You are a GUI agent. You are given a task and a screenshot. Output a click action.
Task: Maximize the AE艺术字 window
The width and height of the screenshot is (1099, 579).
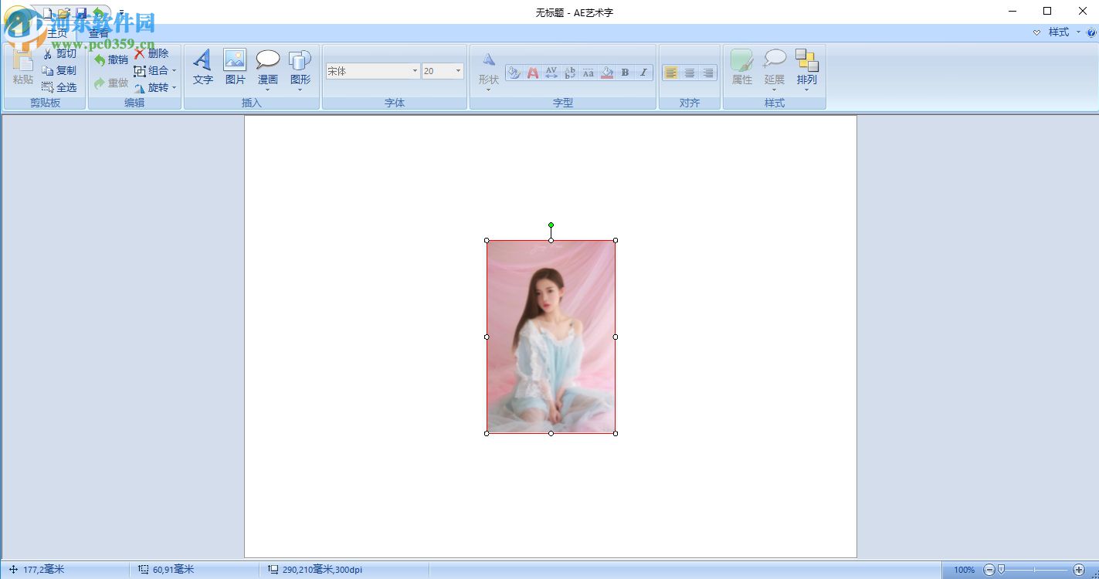[x=1047, y=11]
